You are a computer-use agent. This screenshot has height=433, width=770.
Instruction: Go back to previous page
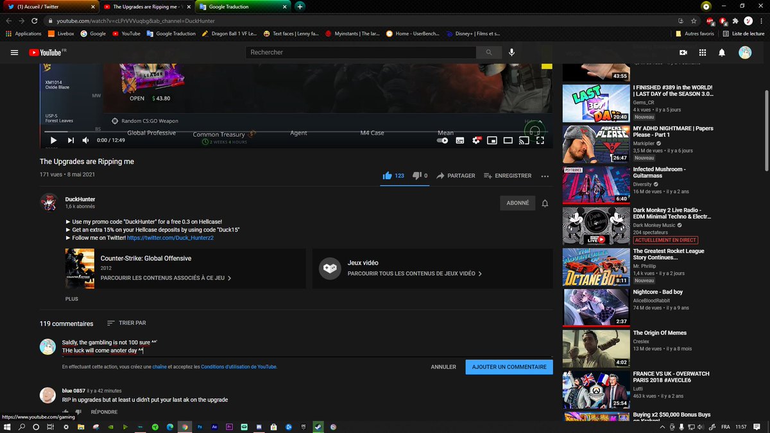(9, 21)
